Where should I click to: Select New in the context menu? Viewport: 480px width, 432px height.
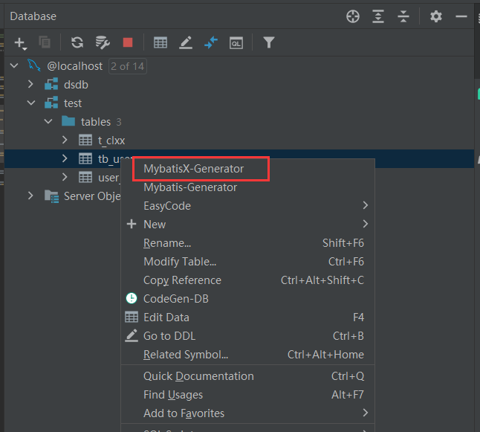248,225
